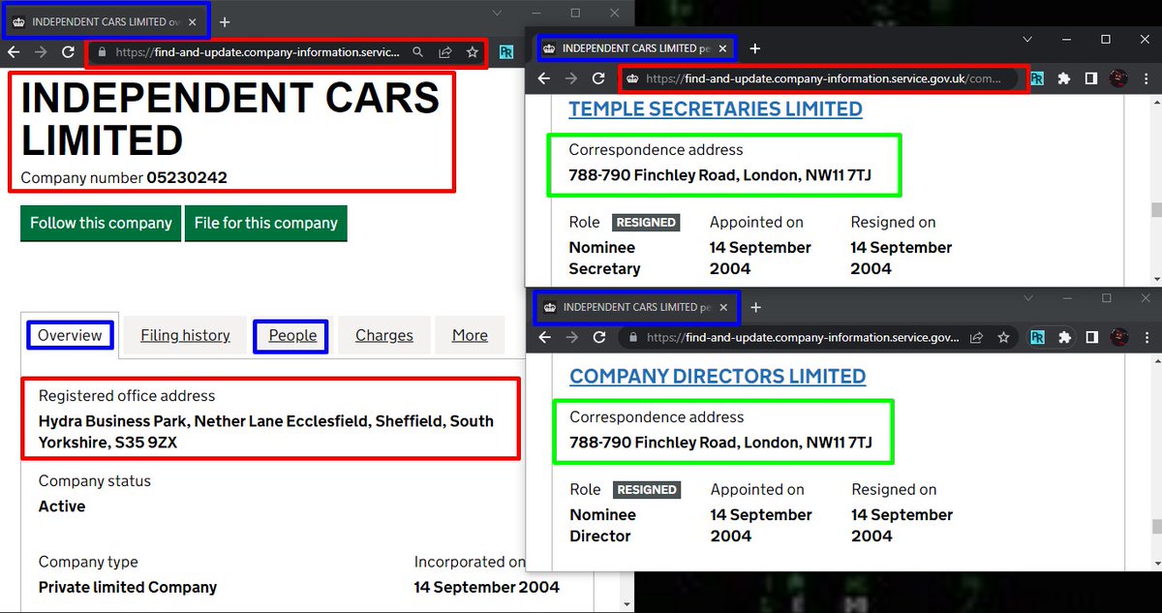The width and height of the screenshot is (1162, 613).
Task: Click PR extension icon in bottom-right window
Action: click(1037, 337)
